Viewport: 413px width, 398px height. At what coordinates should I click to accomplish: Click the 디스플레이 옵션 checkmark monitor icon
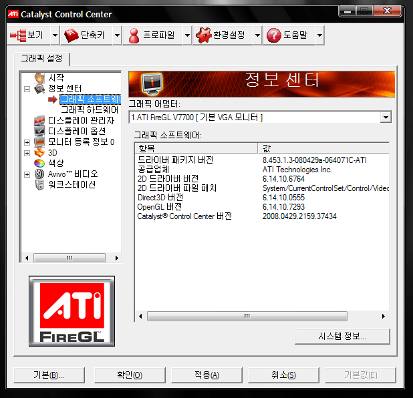tap(39, 131)
